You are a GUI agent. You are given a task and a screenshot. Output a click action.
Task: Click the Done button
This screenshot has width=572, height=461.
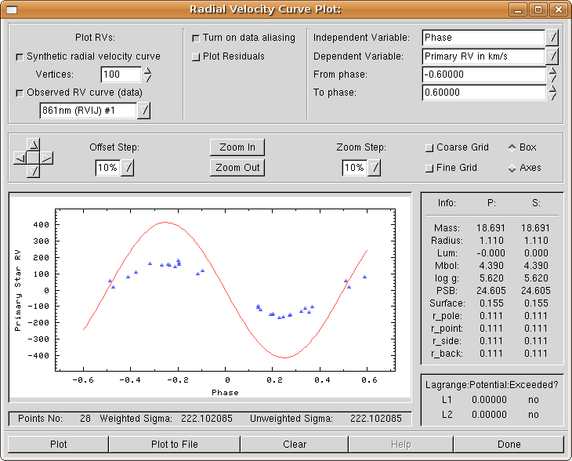click(x=509, y=445)
